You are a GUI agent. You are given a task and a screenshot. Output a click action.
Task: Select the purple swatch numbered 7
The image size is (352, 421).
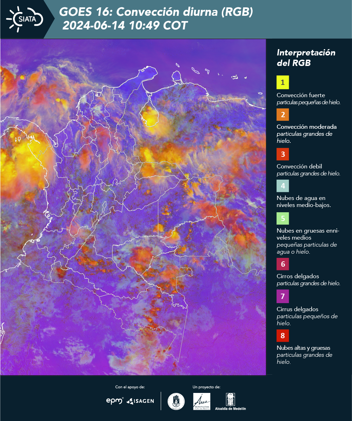283,297
